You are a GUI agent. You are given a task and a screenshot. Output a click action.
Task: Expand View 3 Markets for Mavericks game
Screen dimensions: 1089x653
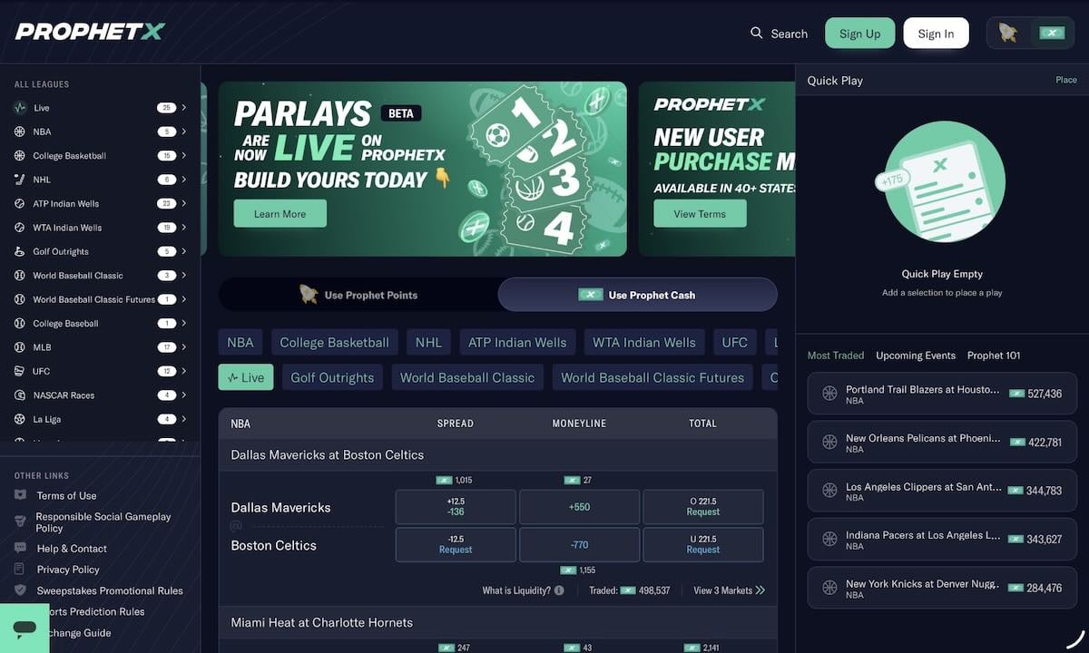pyautogui.click(x=730, y=590)
